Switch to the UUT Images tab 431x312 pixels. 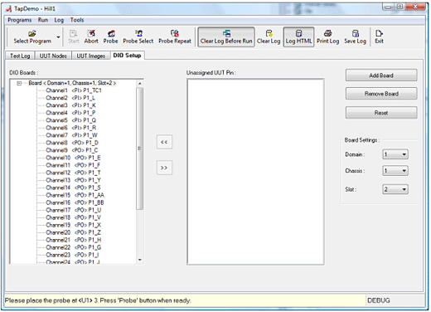pos(90,56)
